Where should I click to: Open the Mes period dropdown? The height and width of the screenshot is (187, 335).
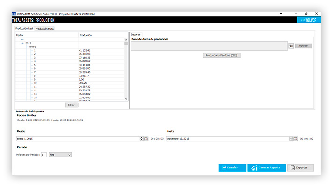[60, 155]
